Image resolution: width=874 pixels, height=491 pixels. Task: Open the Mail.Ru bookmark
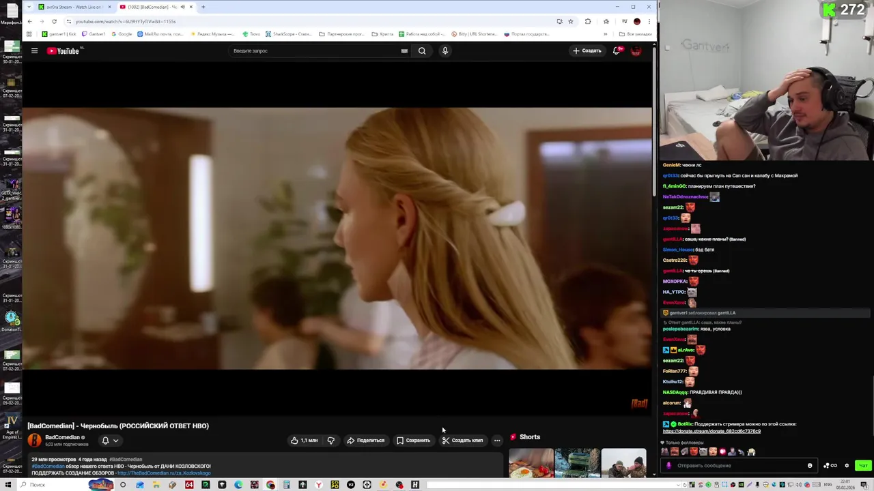point(160,34)
